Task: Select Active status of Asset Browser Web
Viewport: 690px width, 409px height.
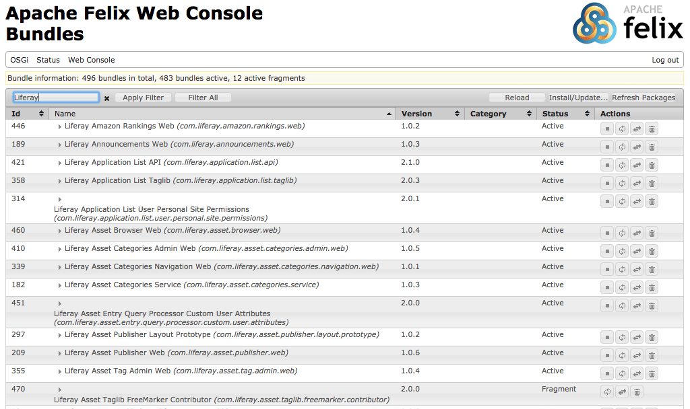Action: 553,230
